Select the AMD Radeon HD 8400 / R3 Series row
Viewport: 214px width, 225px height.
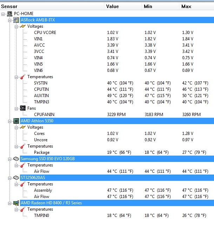pyautogui.click(x=117, y=203)
